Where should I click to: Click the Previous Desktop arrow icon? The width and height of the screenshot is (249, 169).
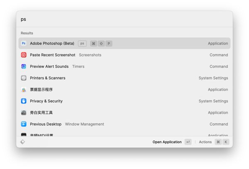24,124
